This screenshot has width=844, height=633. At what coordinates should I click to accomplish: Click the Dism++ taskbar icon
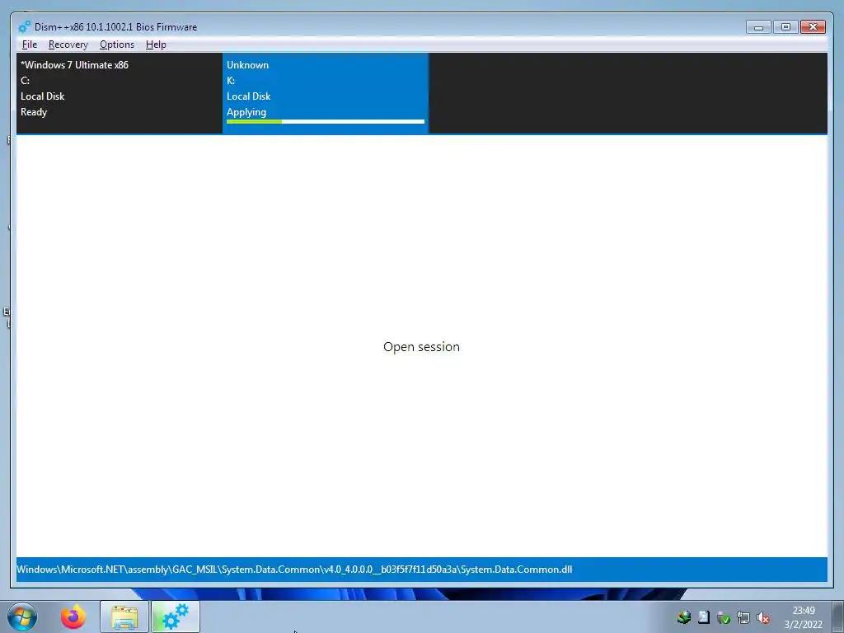click(176, 617)
